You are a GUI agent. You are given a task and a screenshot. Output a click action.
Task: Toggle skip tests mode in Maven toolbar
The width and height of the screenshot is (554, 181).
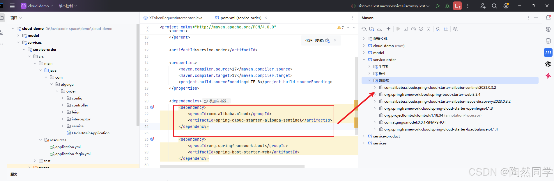point(421,29)
